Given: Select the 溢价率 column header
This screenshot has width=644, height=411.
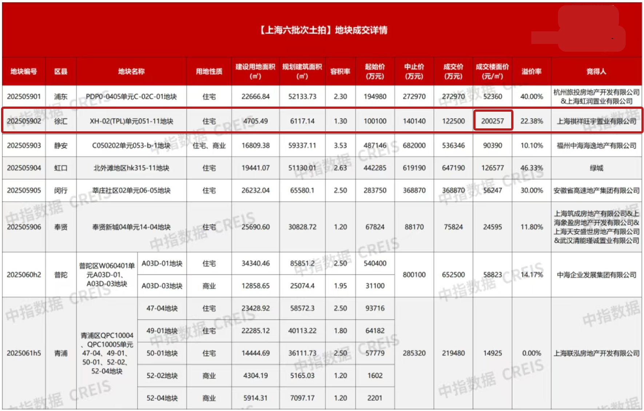Looking at the screenshot, I should click(x=531, y=71).
